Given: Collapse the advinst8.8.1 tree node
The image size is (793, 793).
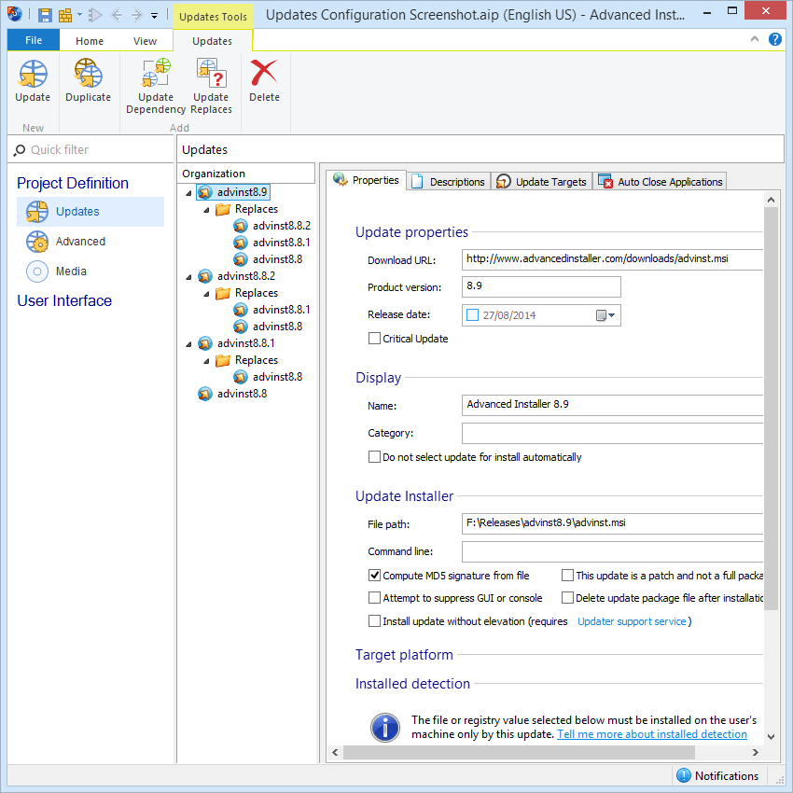Looking at the screenshot, I should pyautogui.click(x=188, y=344).
